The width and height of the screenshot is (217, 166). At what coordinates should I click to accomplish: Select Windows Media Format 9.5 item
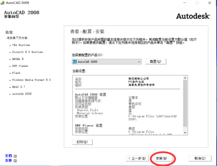(31, 80)
